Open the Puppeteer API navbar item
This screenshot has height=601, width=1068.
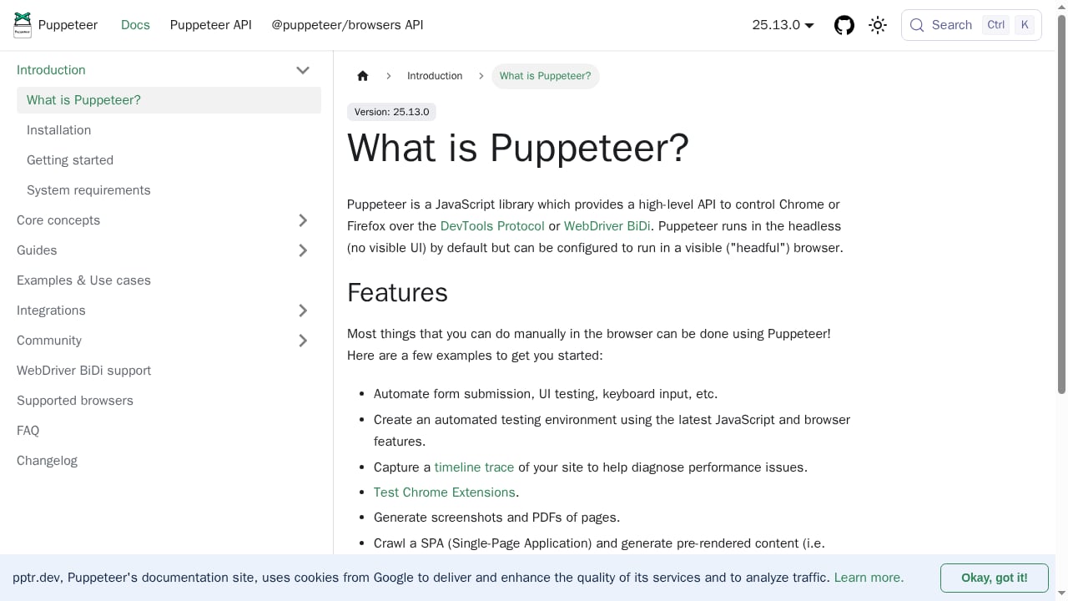coord(210,25)
